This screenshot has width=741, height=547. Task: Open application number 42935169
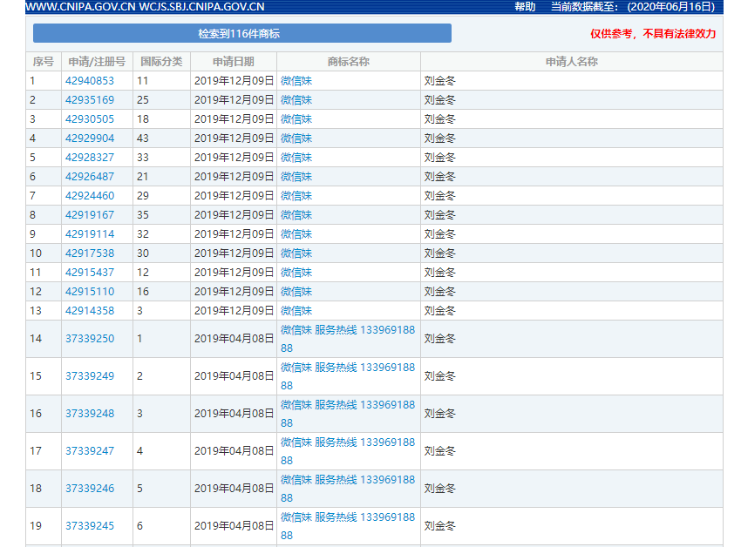pyautogui.click(x=90, y=100)
